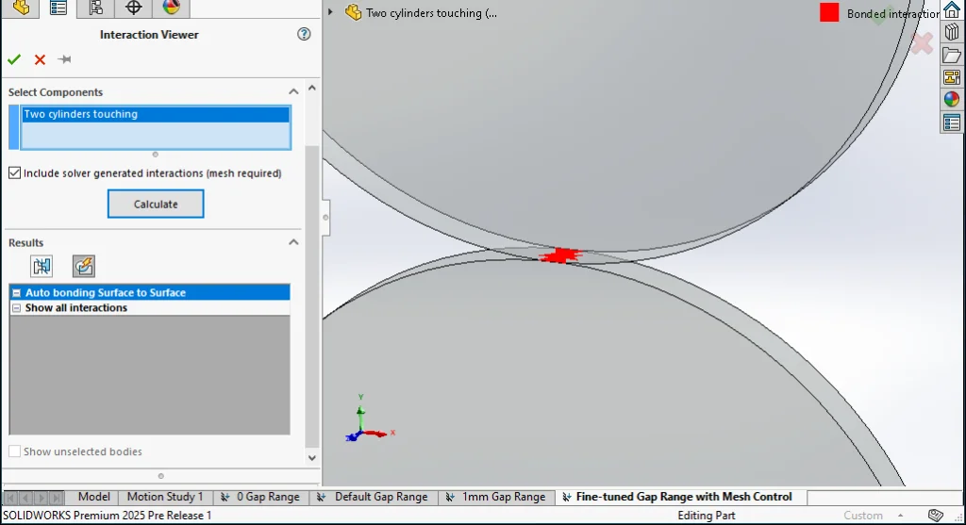Click the Select Components box resize handle
966x525 pixels.
(156, 155)
